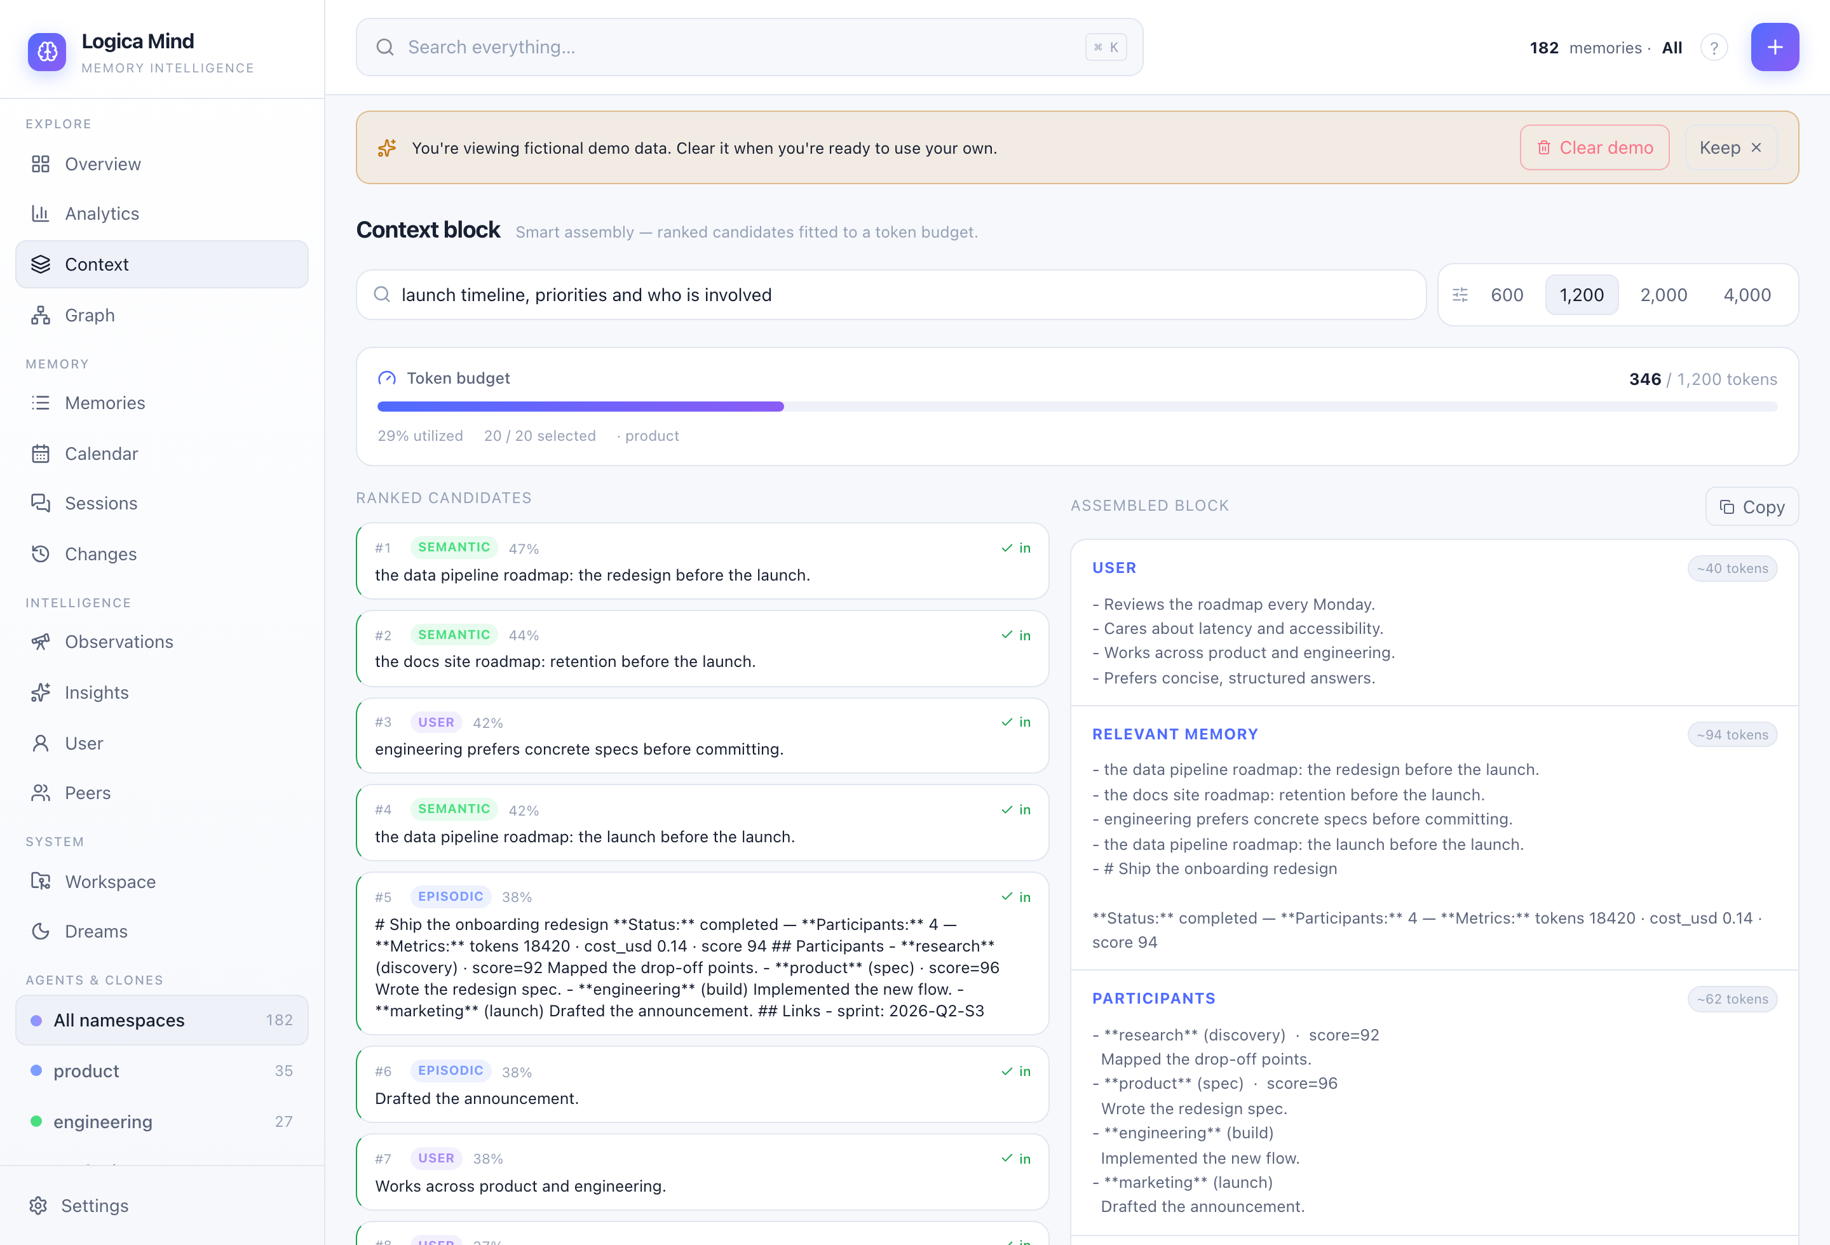Click the search magnifier in top bar

[385, 47]
